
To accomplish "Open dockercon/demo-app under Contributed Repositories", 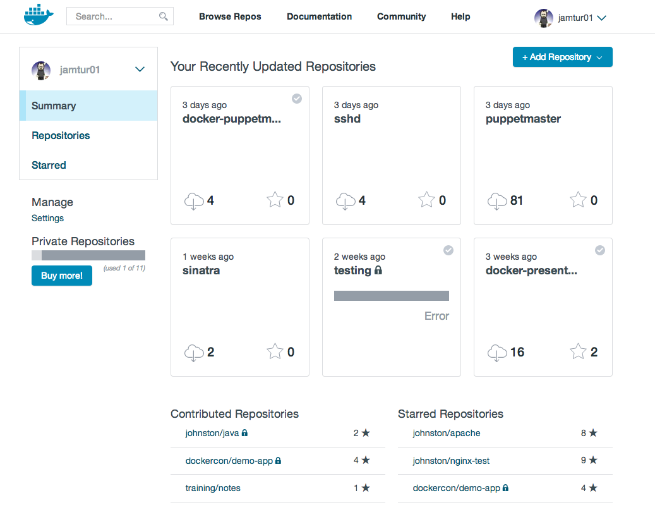I will 229,461.
